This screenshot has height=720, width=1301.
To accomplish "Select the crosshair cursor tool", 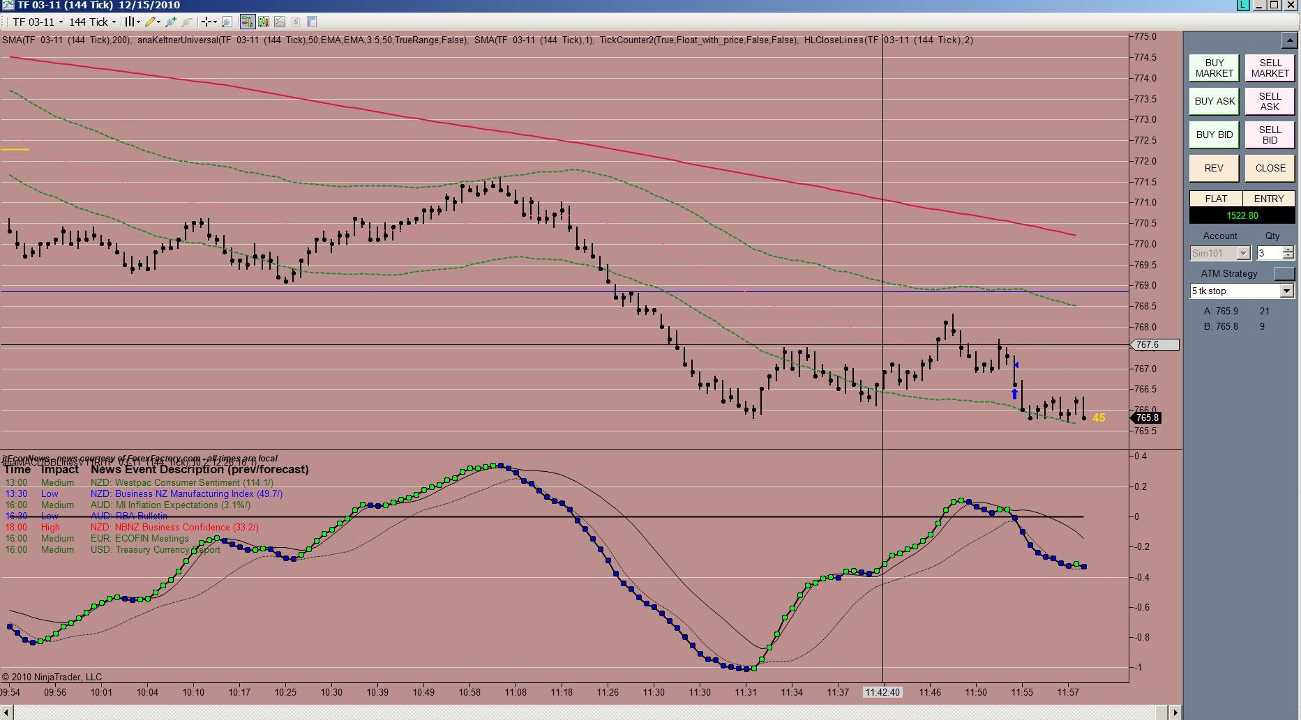I will coord(206,22).
